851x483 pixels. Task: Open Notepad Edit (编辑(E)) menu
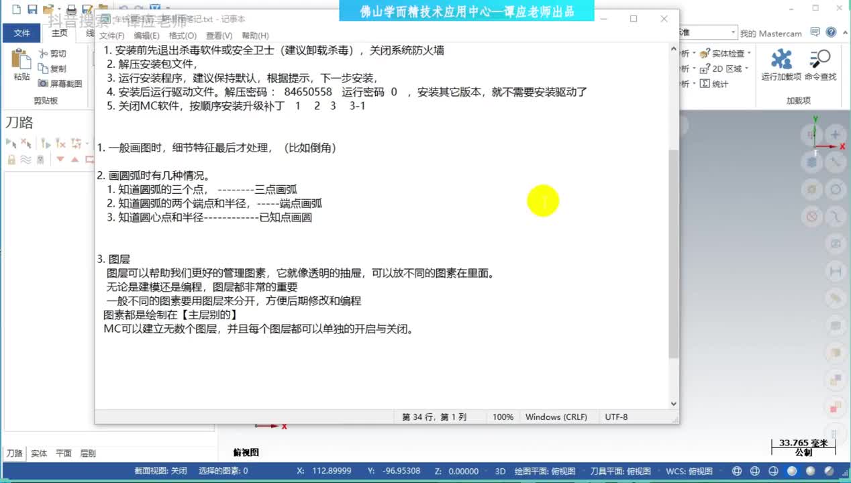[x=147, y=36]
